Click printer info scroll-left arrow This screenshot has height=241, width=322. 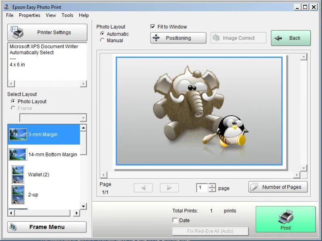[11, 84]
